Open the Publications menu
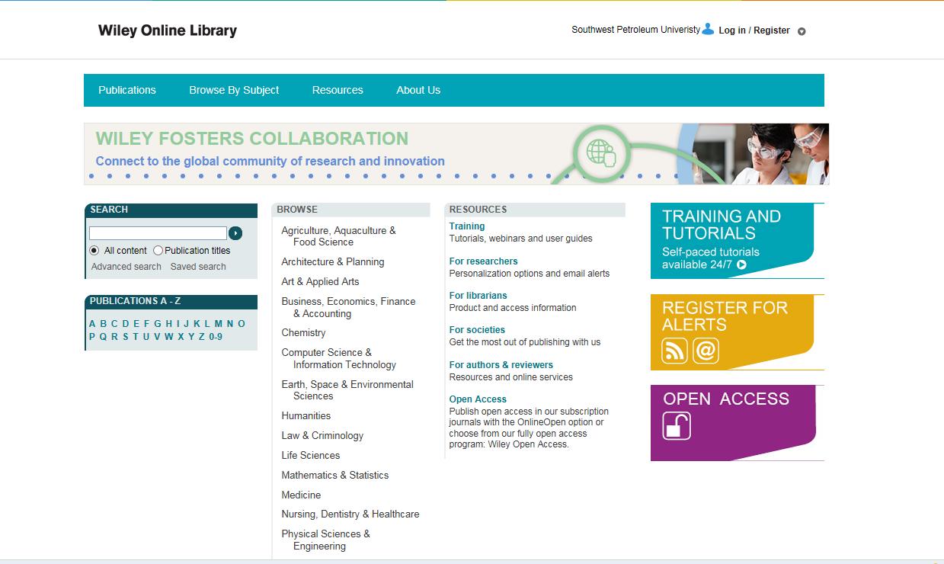 pyautogui.click(x=127, y=90)
